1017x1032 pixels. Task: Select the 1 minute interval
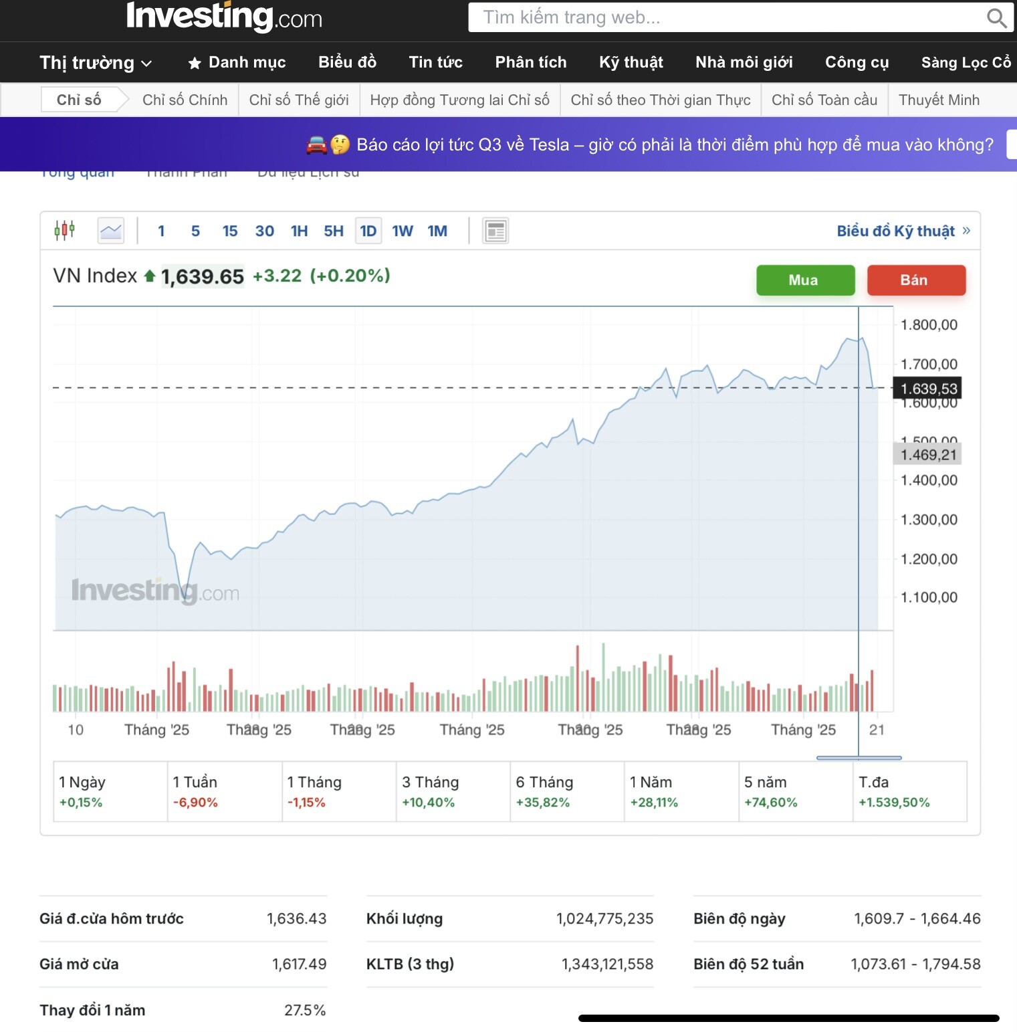coord(161,231)
